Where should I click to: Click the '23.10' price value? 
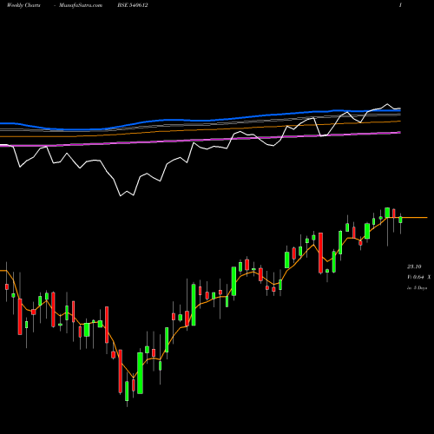click(x=414, y=266)
